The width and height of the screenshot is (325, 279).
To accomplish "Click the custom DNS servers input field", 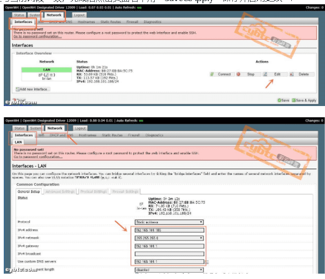I will pos(170,261).
